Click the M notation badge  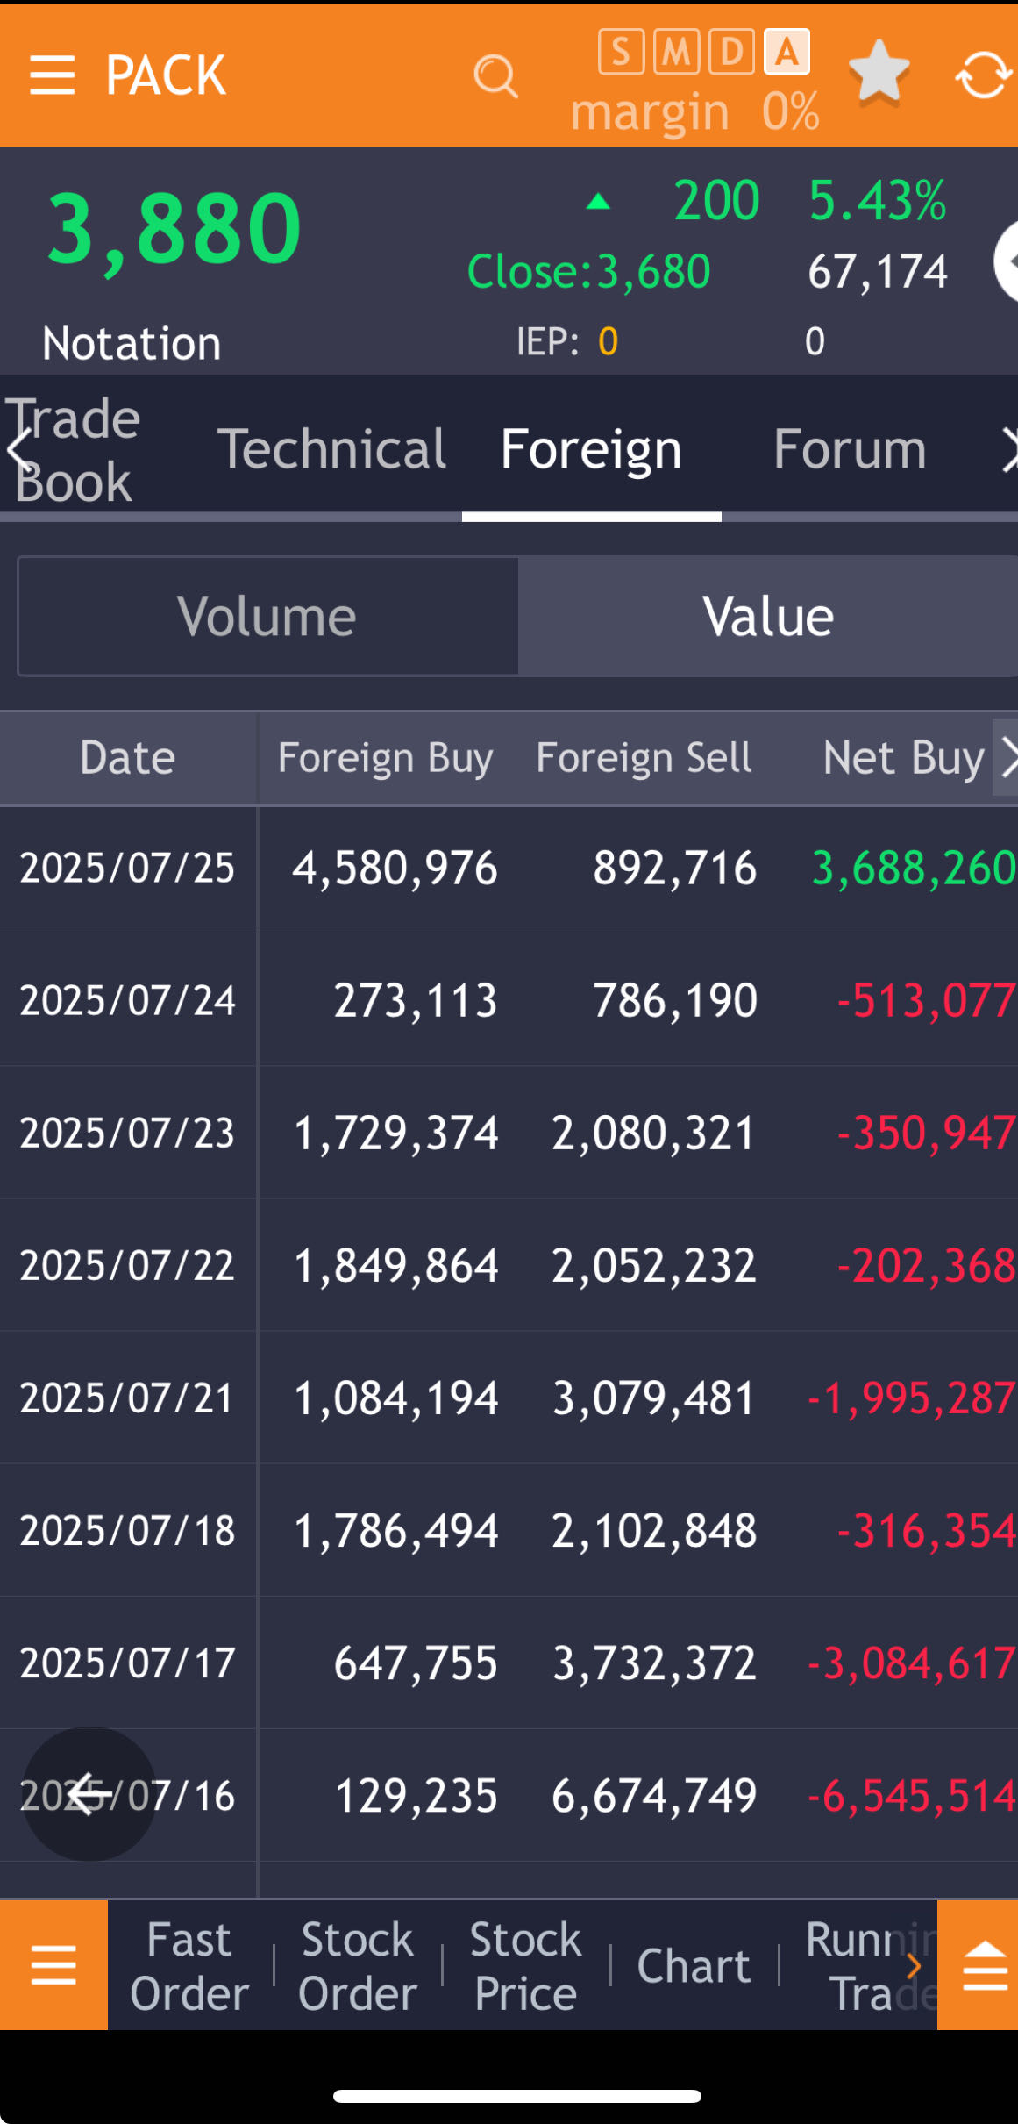(x=676, y=52)
